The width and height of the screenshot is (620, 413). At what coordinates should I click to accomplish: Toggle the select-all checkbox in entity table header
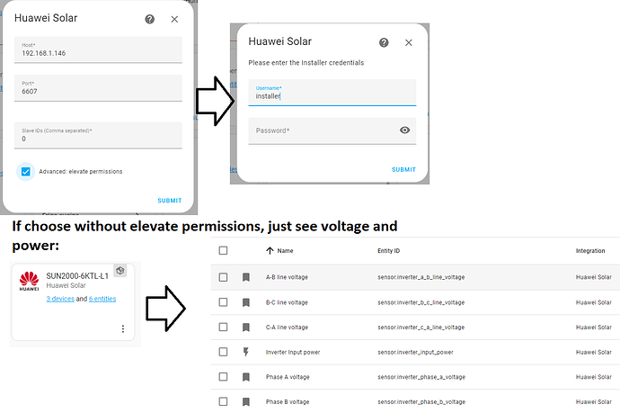223,250
